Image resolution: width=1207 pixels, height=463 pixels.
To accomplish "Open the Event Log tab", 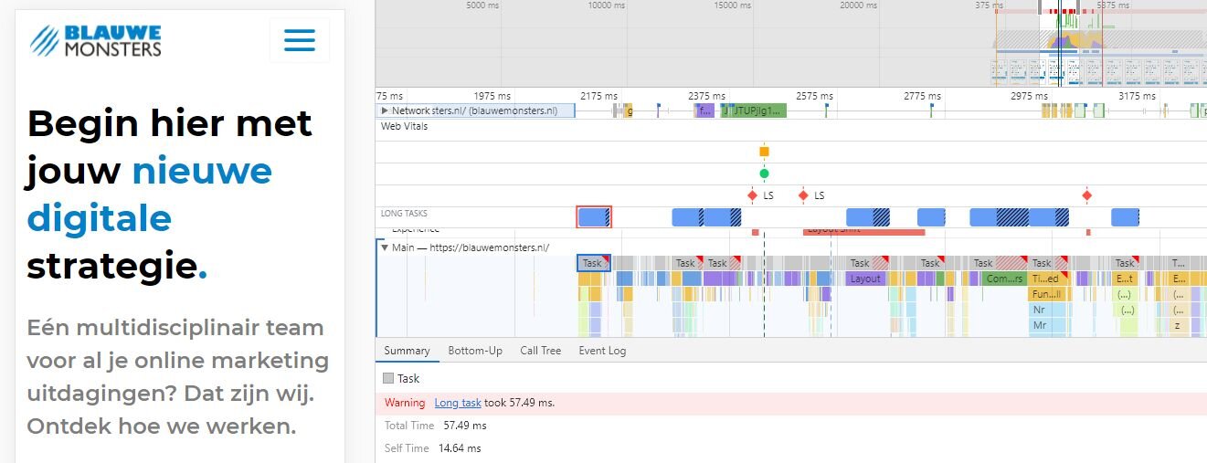I will click(602, 351).
